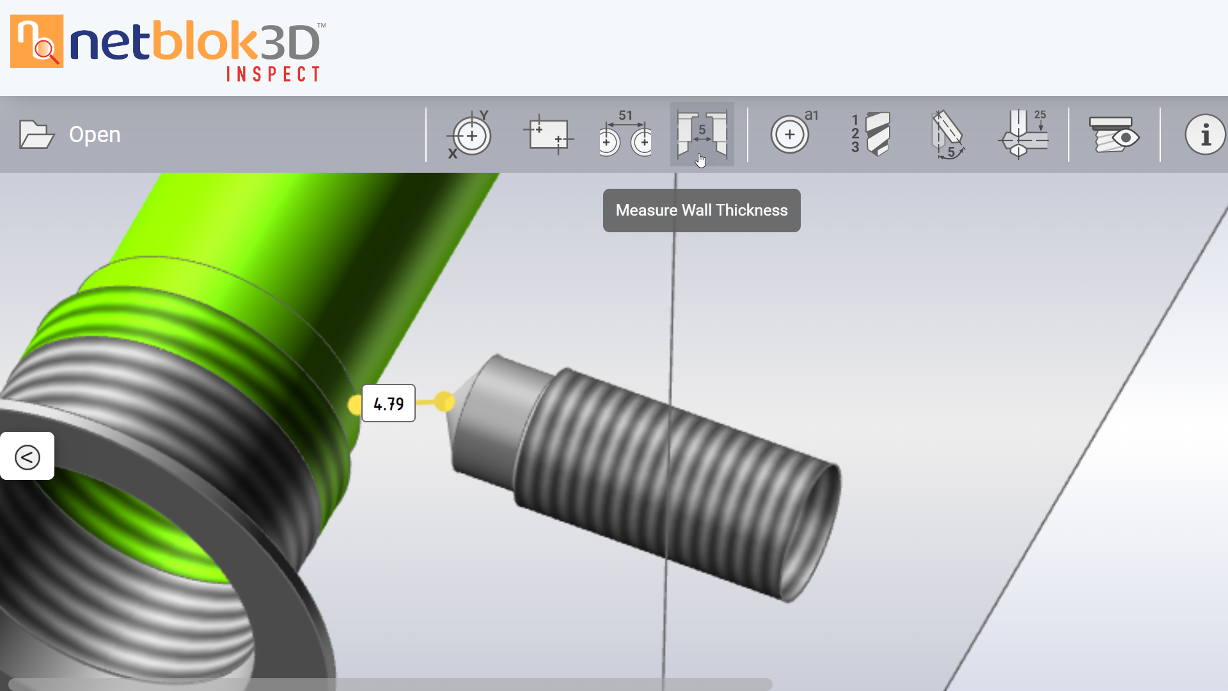
Task: Click the Back navigation arrow button
Action: point(27,456)
